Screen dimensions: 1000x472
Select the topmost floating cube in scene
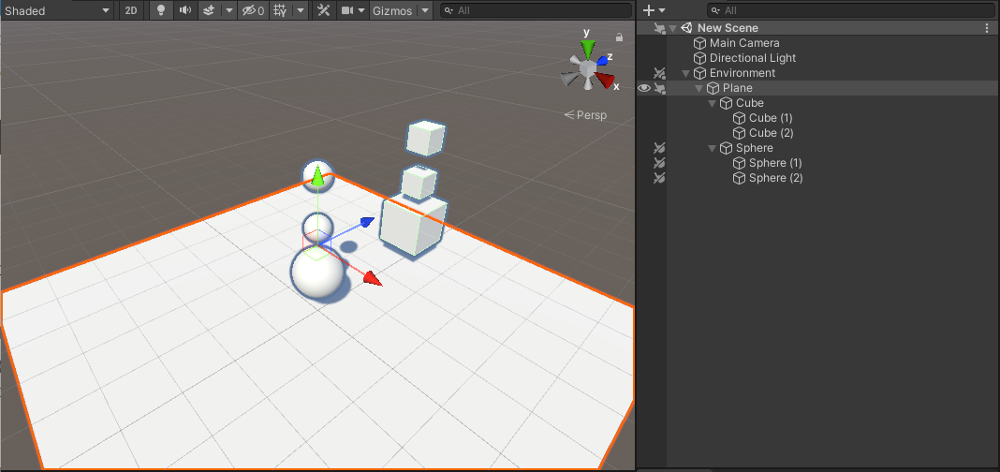[425, 139]
